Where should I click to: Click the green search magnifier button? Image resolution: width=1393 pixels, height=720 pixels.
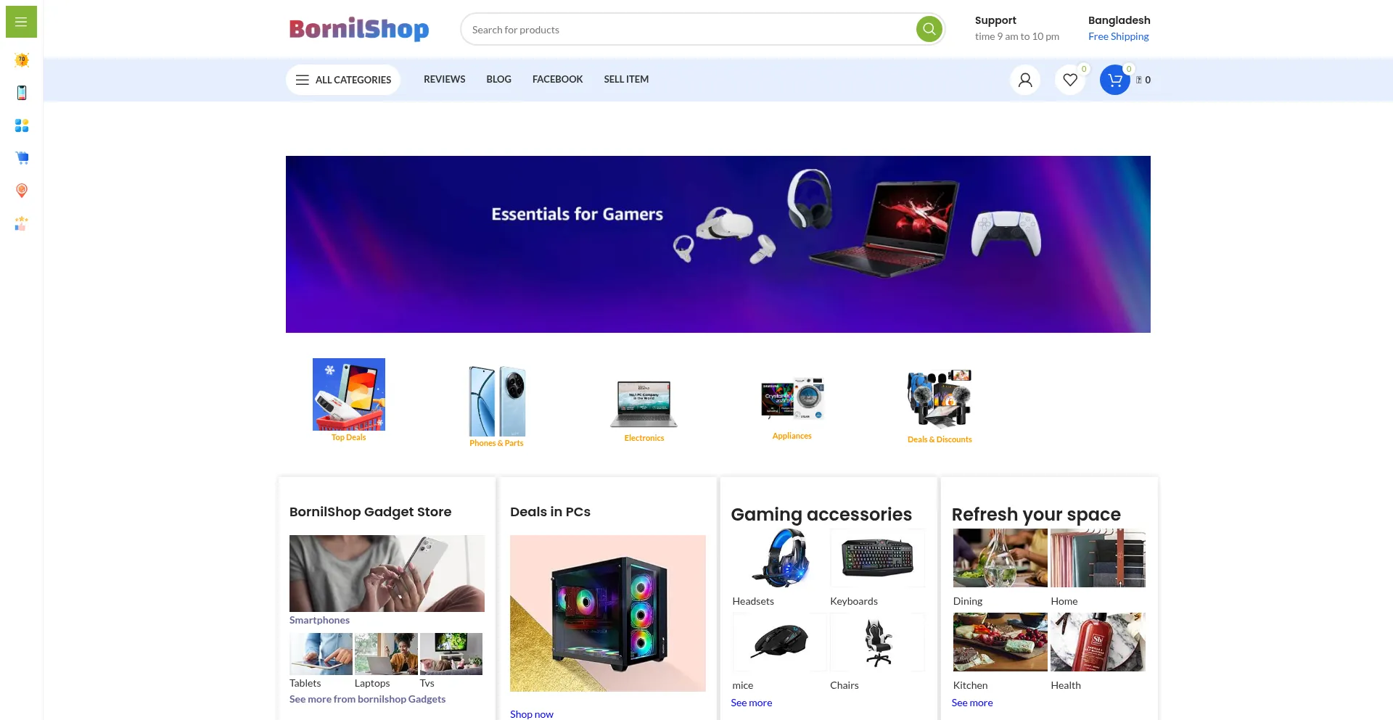pyautogui.click(x=929, y=29)
